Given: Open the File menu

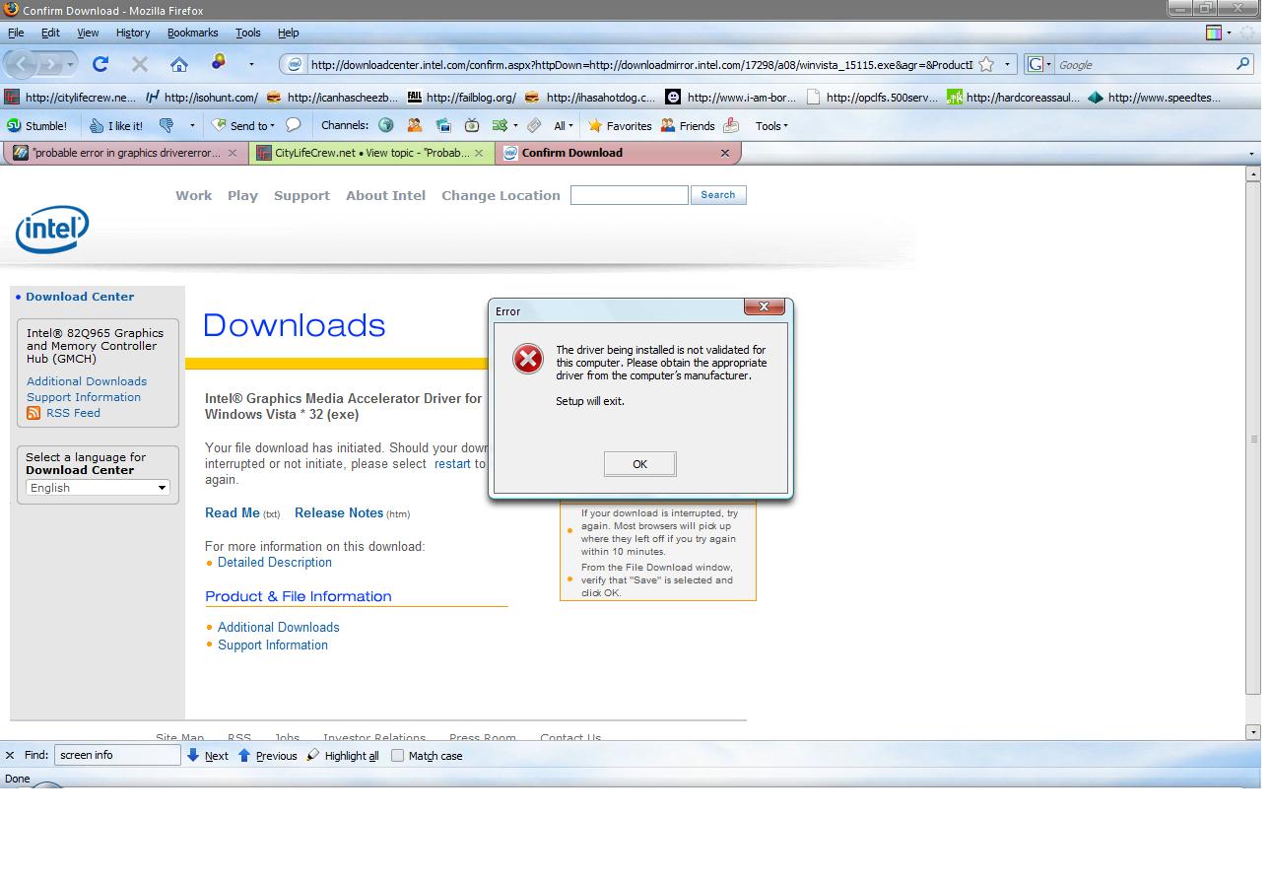Looking at the screenshot, I should [16, 33].
